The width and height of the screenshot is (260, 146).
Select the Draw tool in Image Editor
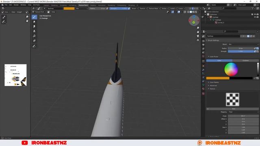(x=4, y=17)
